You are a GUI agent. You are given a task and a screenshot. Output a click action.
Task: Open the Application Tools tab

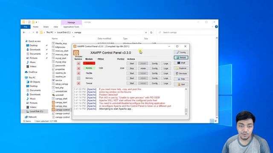tap(71, 27)
